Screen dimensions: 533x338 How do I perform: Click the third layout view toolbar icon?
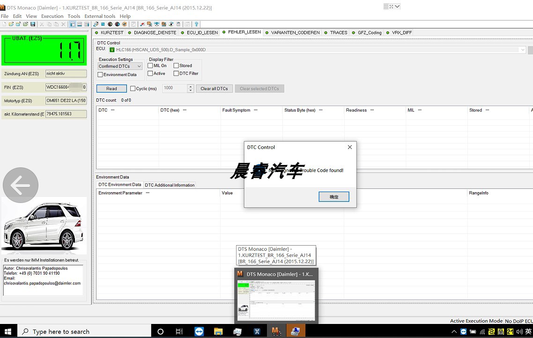click(87, 24)
